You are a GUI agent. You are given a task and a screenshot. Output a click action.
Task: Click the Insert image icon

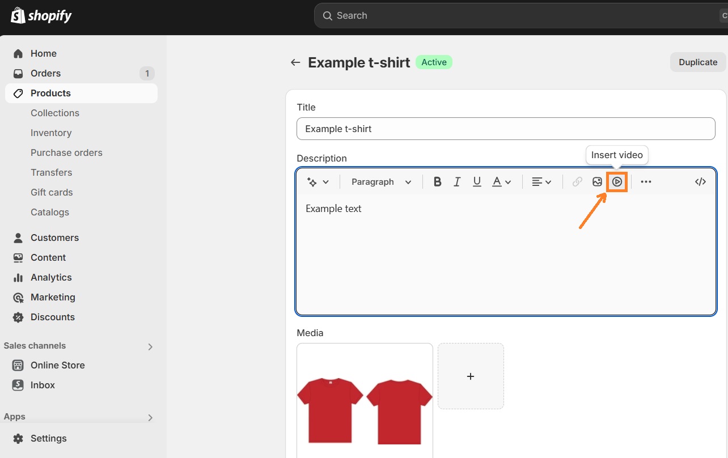tap(597, 181)
